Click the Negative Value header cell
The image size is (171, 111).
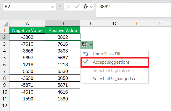[x=27, y=30]
